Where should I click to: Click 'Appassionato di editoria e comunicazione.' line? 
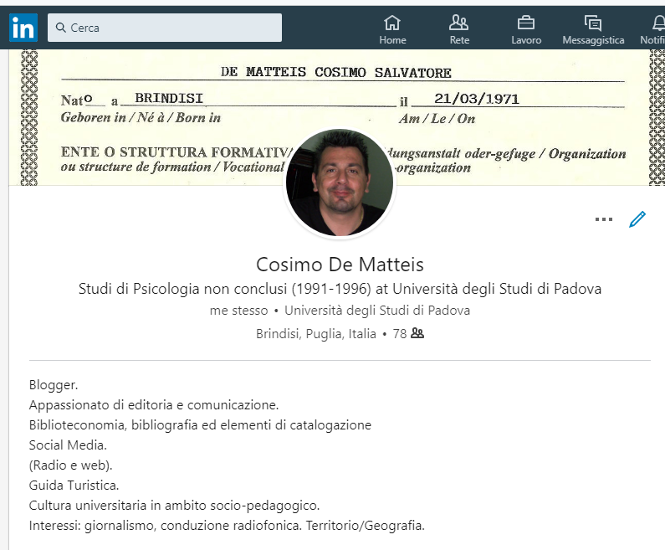(154, 405)
